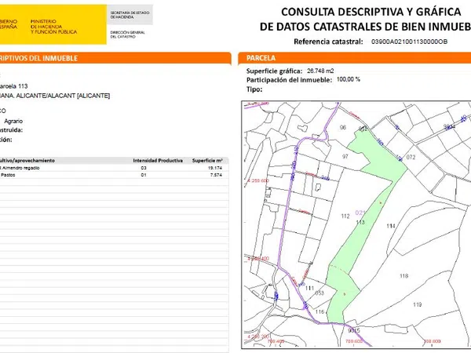
Task: Select the Almendro regadío table row
Action: pyautogui.click(x=110, y=168)
